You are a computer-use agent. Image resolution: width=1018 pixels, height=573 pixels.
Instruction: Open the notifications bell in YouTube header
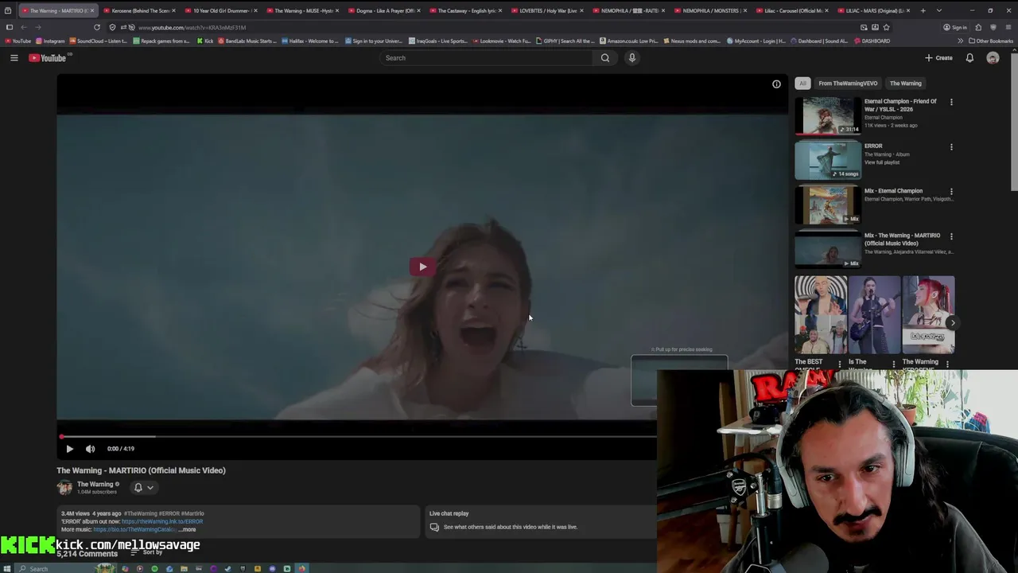click(969, 57)
